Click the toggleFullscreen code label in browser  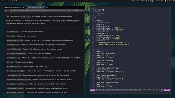(x=14, y=49)
